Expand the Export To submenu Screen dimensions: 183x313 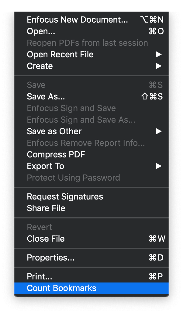tap(45, 166)
